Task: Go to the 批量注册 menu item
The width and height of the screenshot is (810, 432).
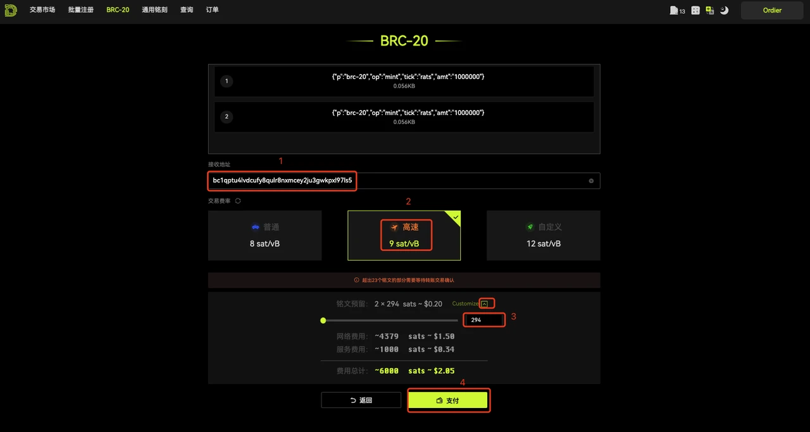Action: click(x=81, y=10)
